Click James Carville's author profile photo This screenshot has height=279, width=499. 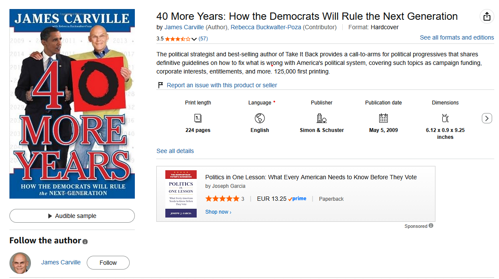coord(20,263)
